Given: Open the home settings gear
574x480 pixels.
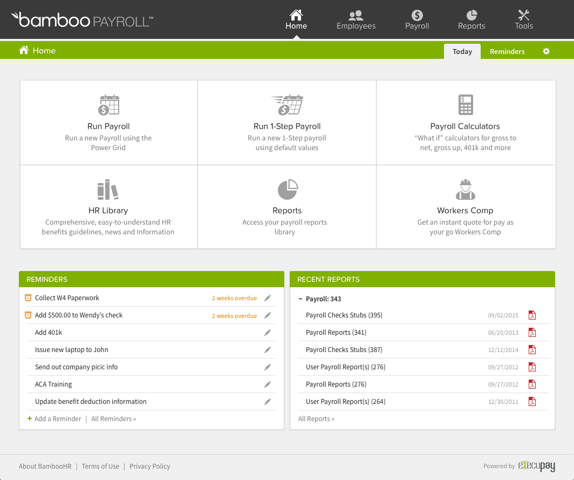Looking at the screenshot, I should [x=546, y=51].
